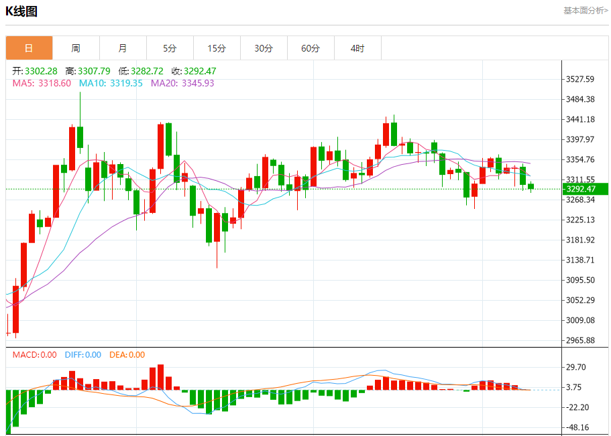Click the MA20 indicator label
The width and height of the screenshot is (611, 436).
[x=182, y=83]
